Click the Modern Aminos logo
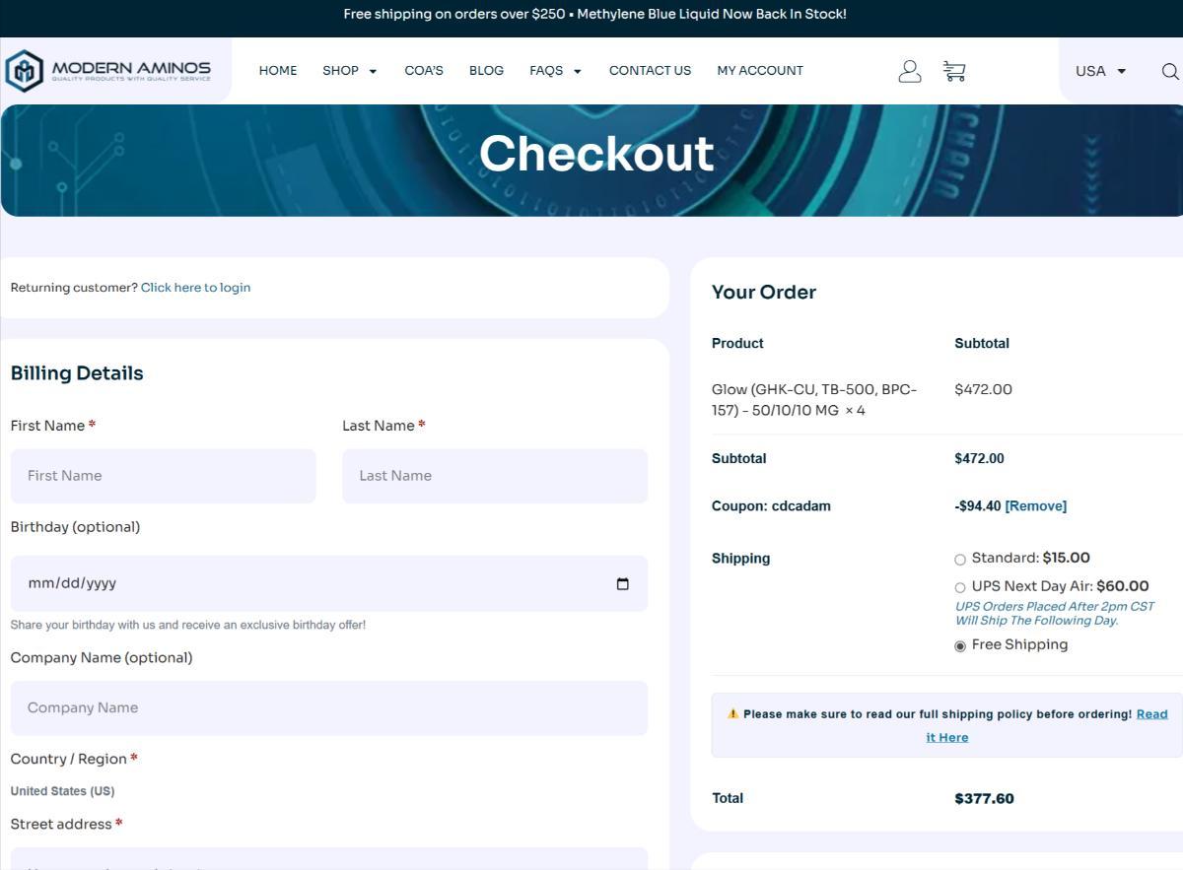The height and width of the screenshot is (870, 1183). point(108,71)
